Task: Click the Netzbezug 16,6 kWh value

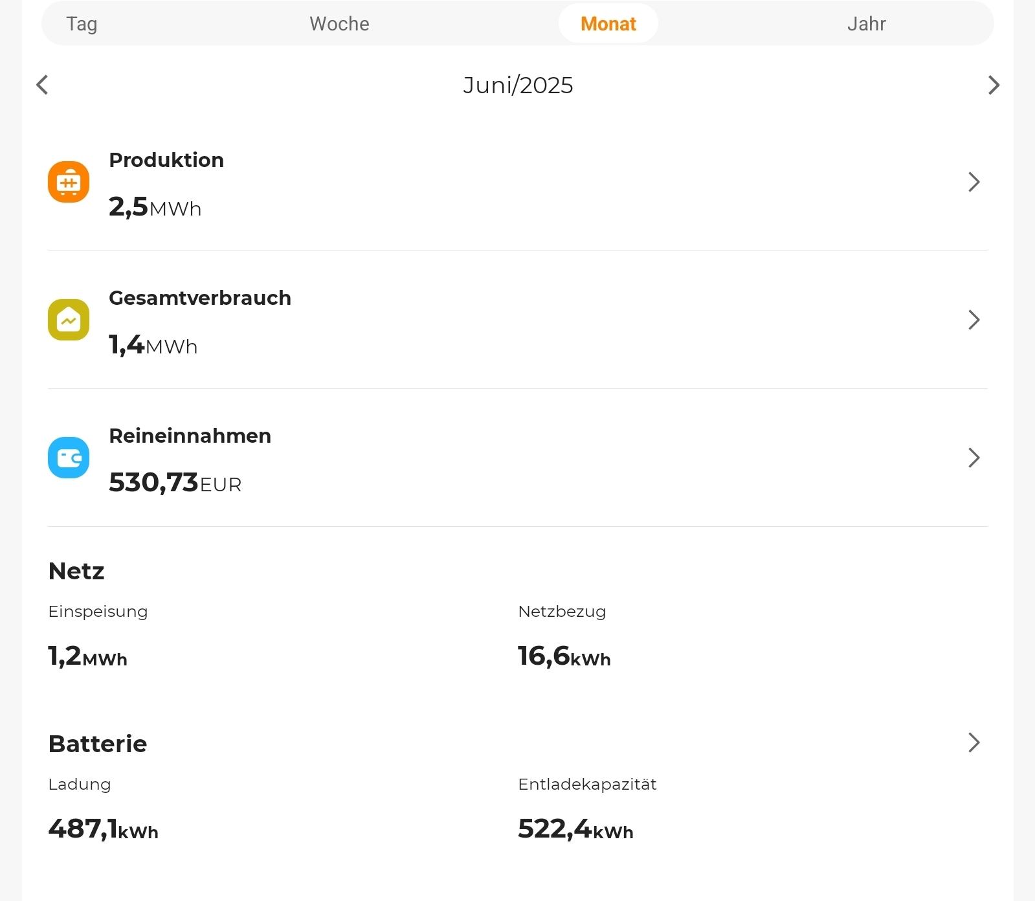Action: [x=564, y=656]
